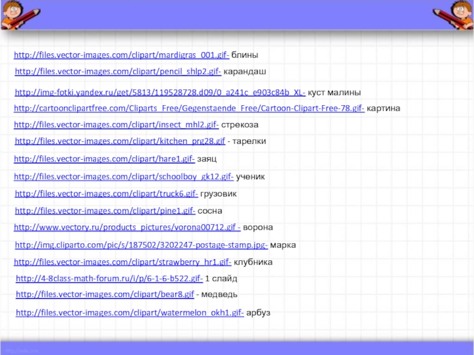
Task: Open the pine1.gif link for сосна
Action: click(105, 211)
